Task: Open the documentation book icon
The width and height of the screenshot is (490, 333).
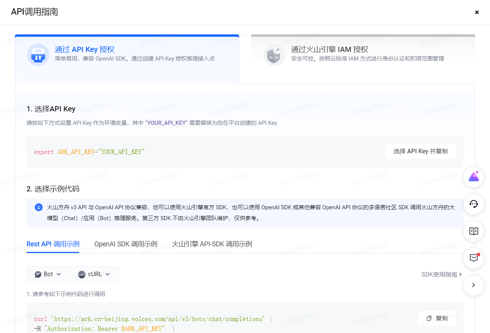Action: [x=474, y=231]
